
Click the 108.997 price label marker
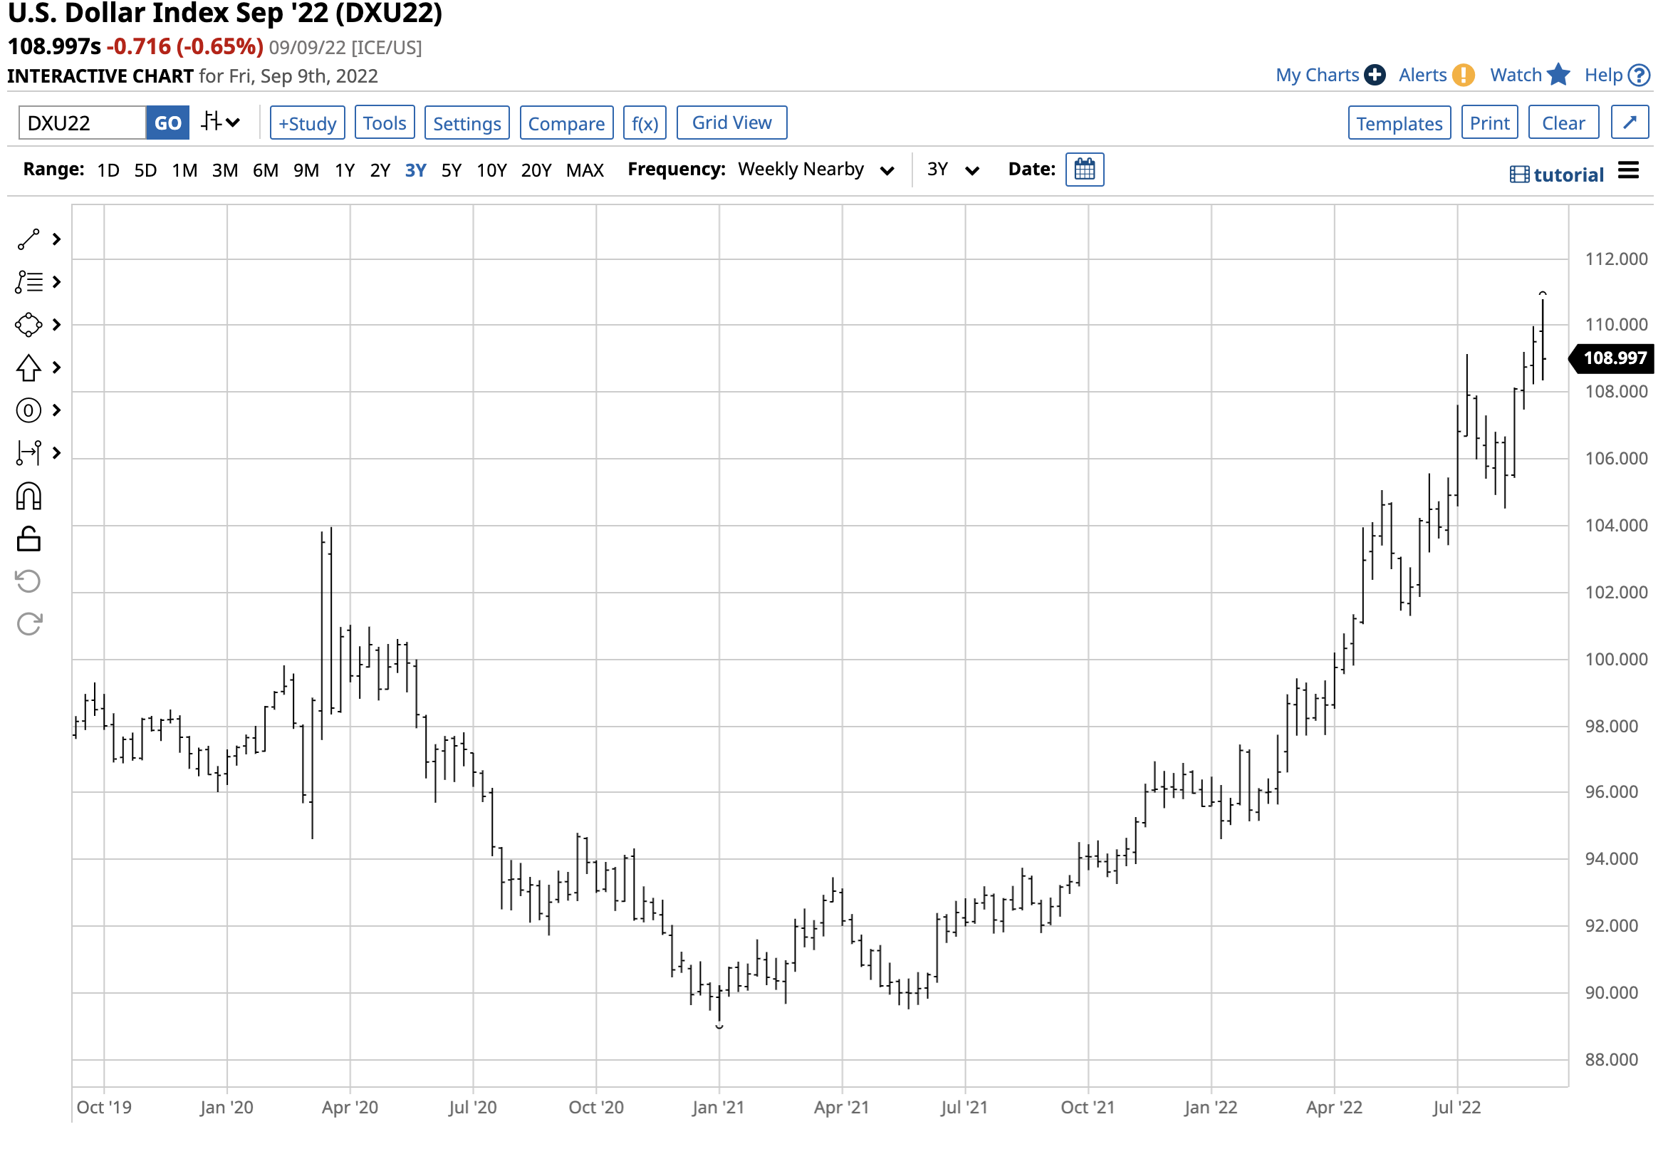pyautogui.click(x=1614, y=358)
